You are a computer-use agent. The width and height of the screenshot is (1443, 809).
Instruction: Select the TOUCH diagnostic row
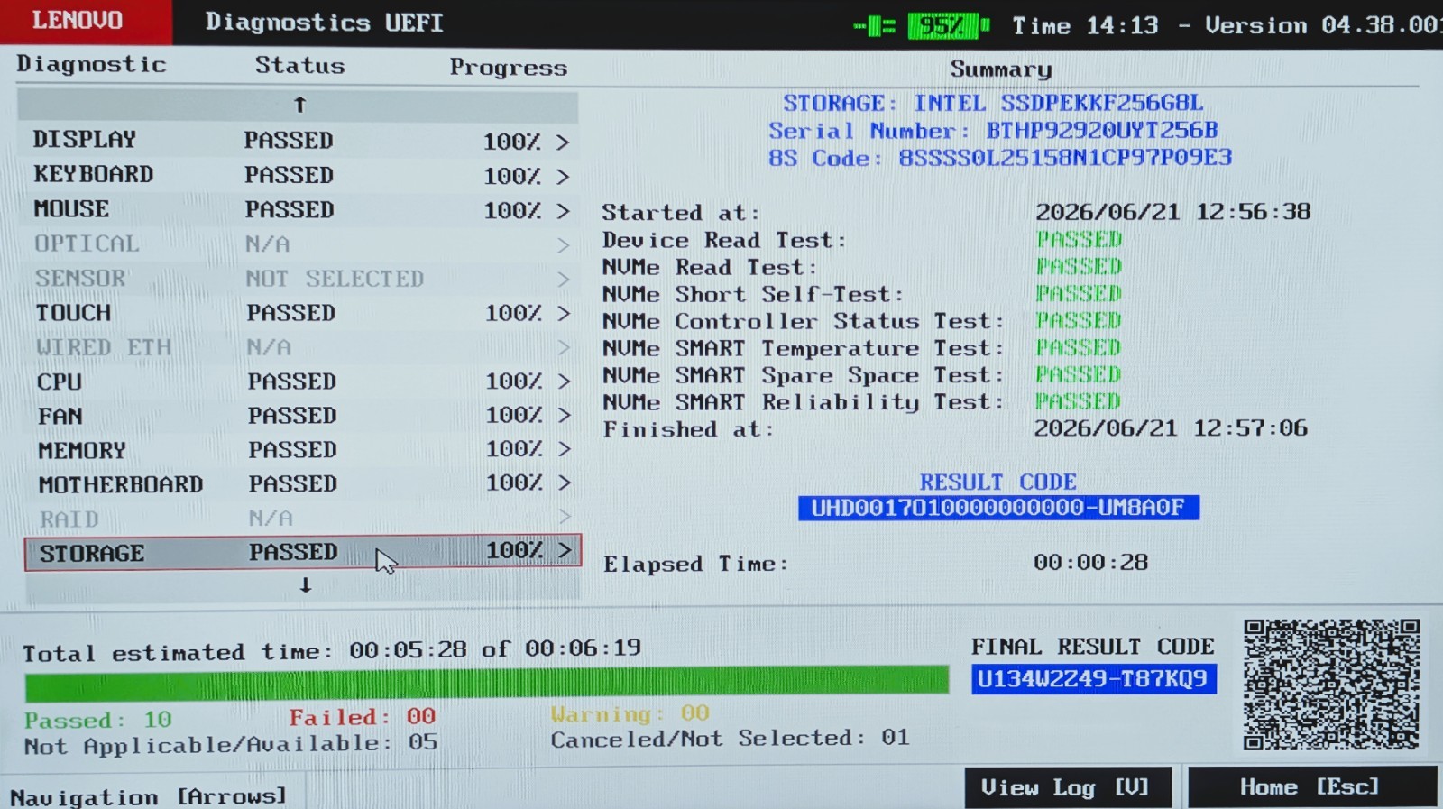point(299,313)
